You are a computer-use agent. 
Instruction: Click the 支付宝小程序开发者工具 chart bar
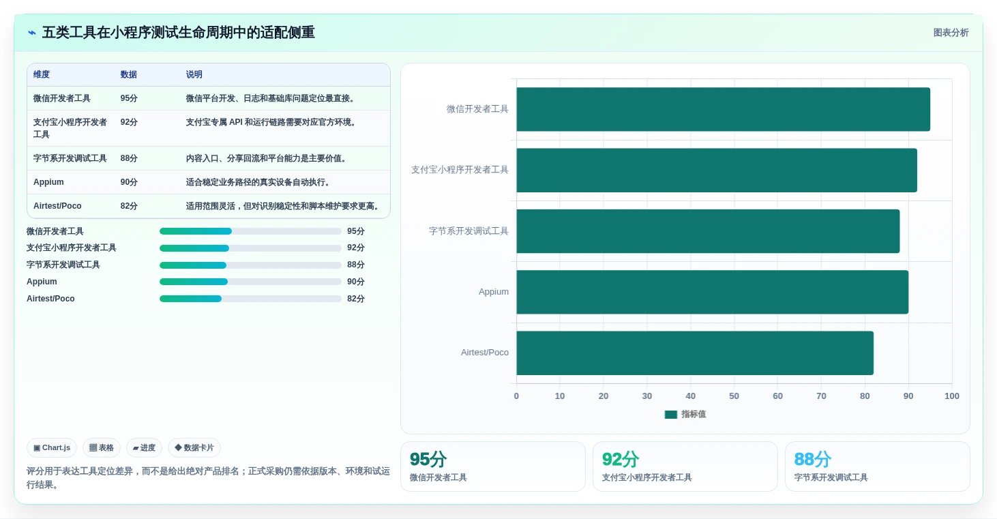point(717,170)
